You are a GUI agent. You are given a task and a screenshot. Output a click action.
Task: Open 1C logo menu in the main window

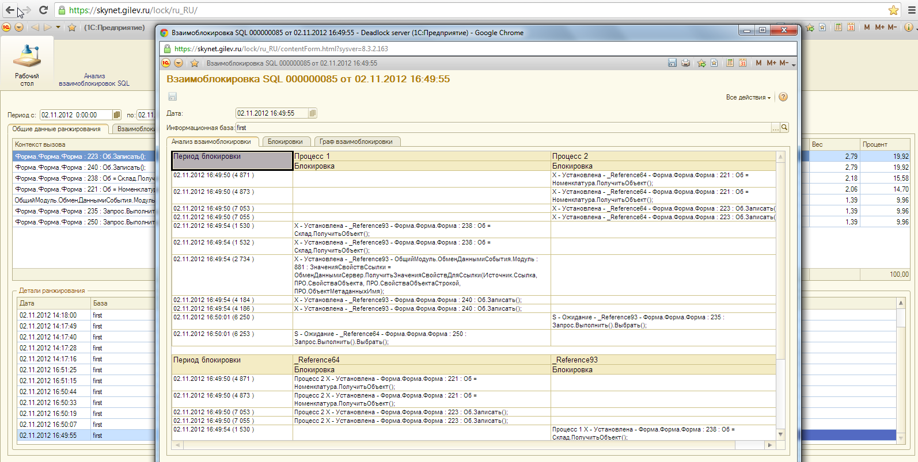pos(6,27)
